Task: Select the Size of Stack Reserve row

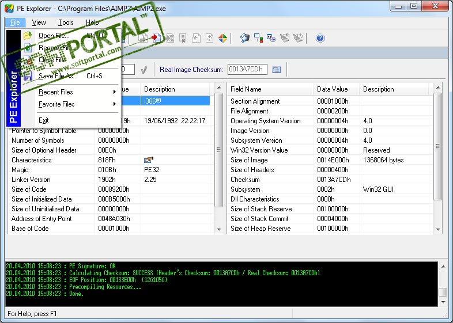Action: point(330,209)
